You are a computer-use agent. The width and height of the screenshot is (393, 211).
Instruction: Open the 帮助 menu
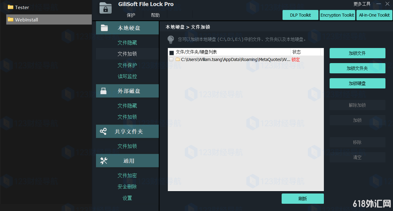pyautogui.click(x=155, y=15)
